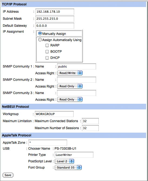Image resolution: width=148 pixels, height=181 pixels.
Task: Open the Font Group dropdown
Action: (x=68, y=167)
